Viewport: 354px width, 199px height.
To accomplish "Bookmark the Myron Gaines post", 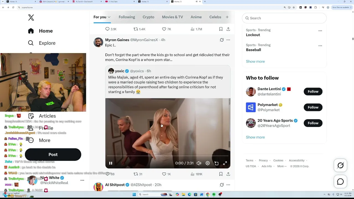I will click(221, 174).
